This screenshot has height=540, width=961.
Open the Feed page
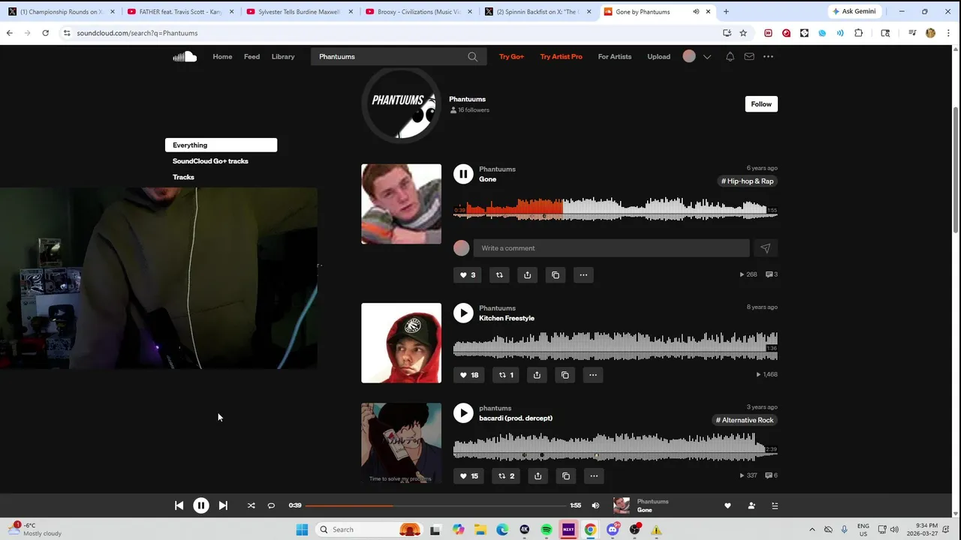pos(252,56)
